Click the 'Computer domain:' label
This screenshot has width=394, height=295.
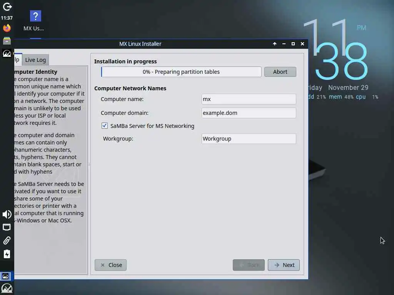pos(125,113)
